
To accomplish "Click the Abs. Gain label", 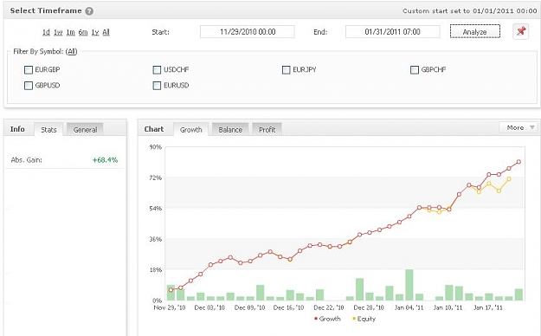I will [x=27, y=160].
